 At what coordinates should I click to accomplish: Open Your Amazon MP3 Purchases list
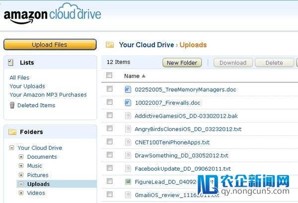pyautogui.click(x=48, y=95)
